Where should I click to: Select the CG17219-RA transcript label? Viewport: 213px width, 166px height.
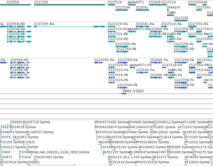[x=171, y=24]
